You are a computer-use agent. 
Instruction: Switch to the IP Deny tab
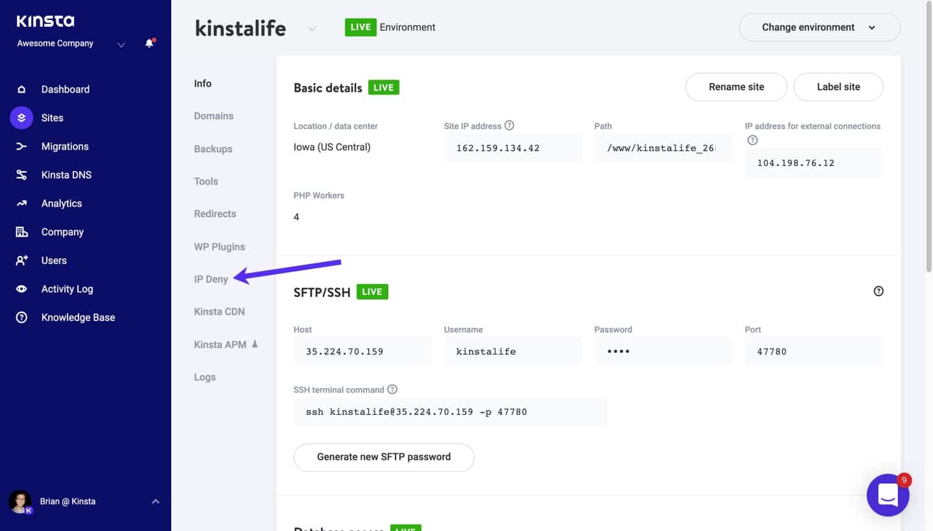click(x=211, y=279)
